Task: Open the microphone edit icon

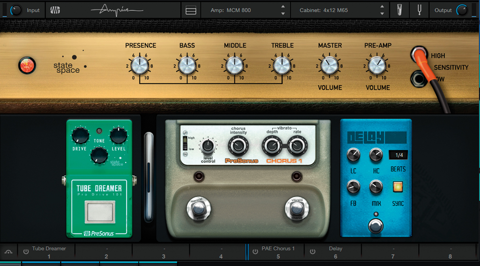Action: coord(399,10)
